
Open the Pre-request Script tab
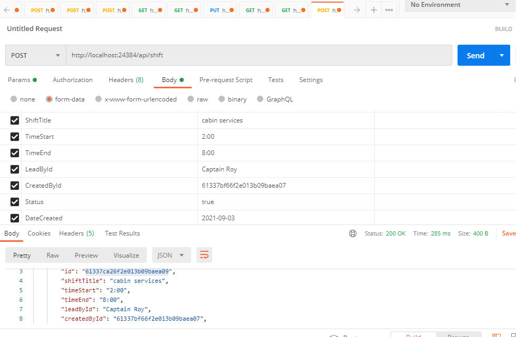coord(226,80)
